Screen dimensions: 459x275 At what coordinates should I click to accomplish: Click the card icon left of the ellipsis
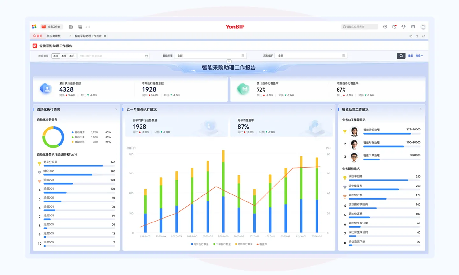coord(80,27)
